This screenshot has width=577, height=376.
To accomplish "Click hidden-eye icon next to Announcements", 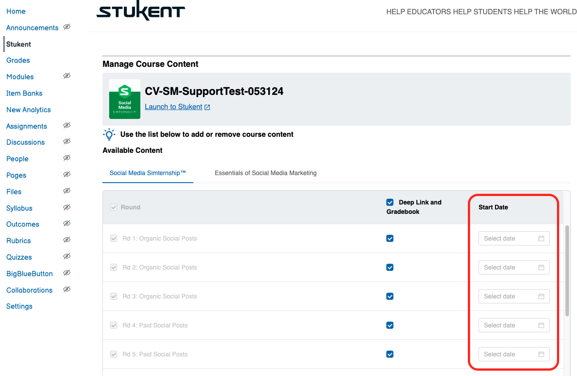I will tap(67, 27).
